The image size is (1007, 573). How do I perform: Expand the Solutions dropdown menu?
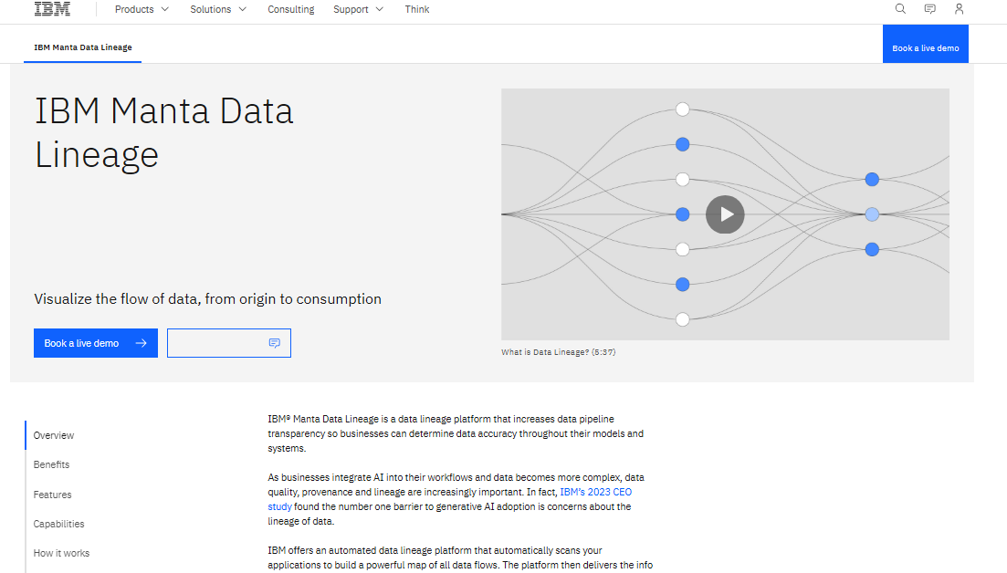click(x=218, y=9)
